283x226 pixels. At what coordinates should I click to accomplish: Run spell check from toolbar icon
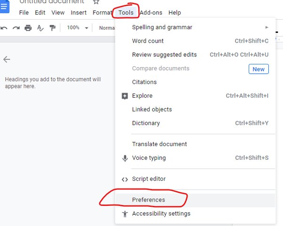pyautogui.click(x=40, y=28)
